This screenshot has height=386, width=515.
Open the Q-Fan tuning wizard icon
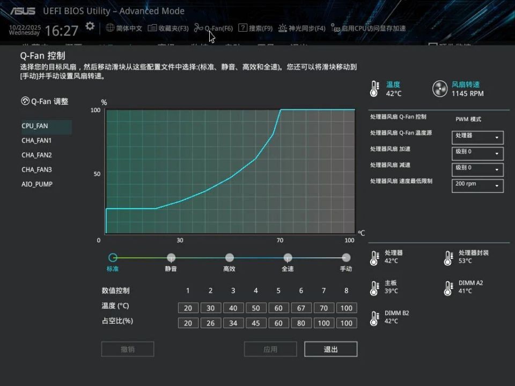point(25,101)
